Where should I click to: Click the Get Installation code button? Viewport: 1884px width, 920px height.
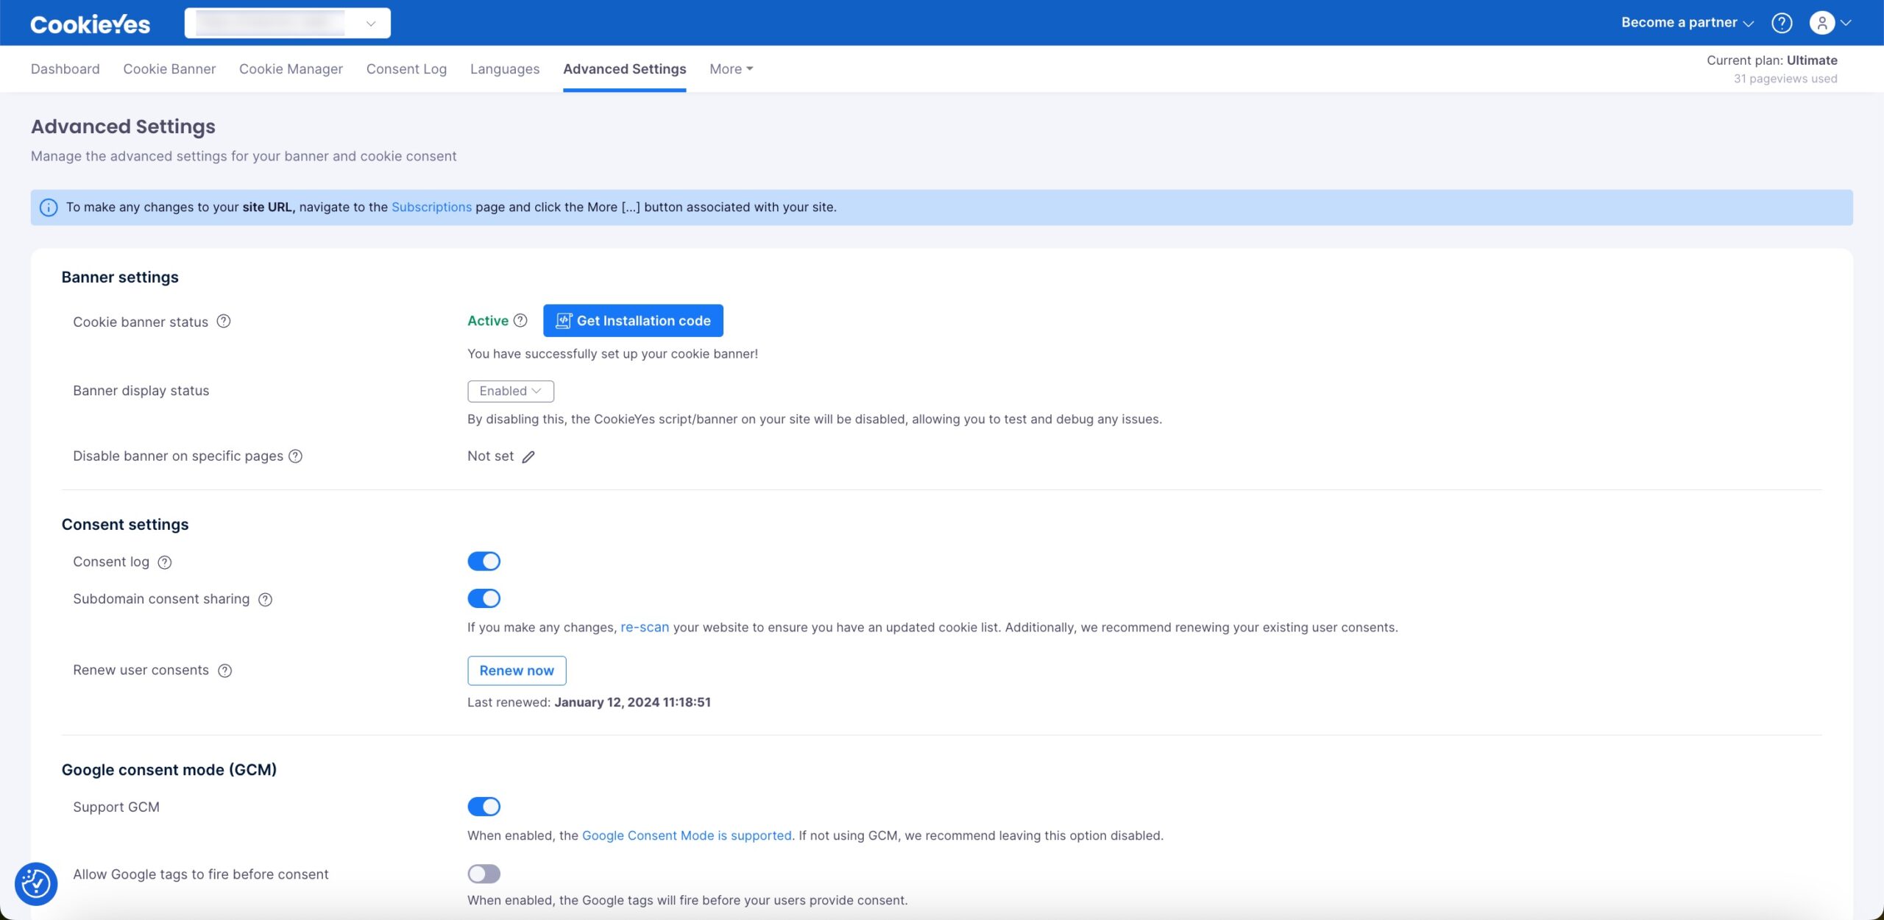tap(633, 321)
